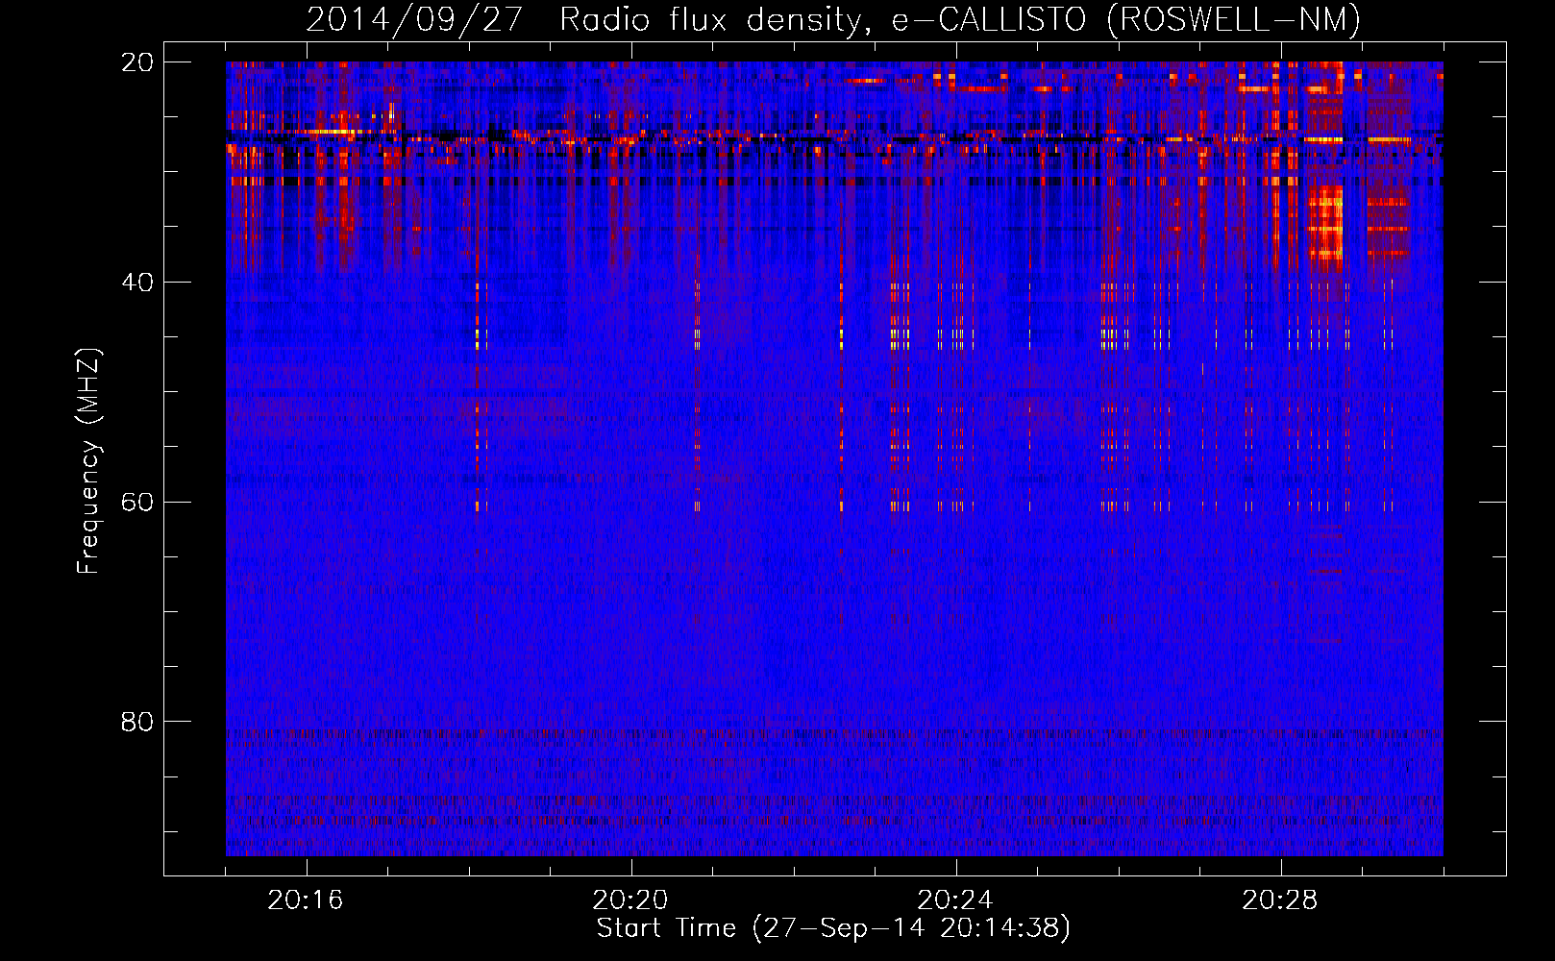The width and height of the screenshot is (1555, 961).
Task: Click the 'Start Time (27-Sep-14 20:14:38)' axis label
Action: coord(833,927)
